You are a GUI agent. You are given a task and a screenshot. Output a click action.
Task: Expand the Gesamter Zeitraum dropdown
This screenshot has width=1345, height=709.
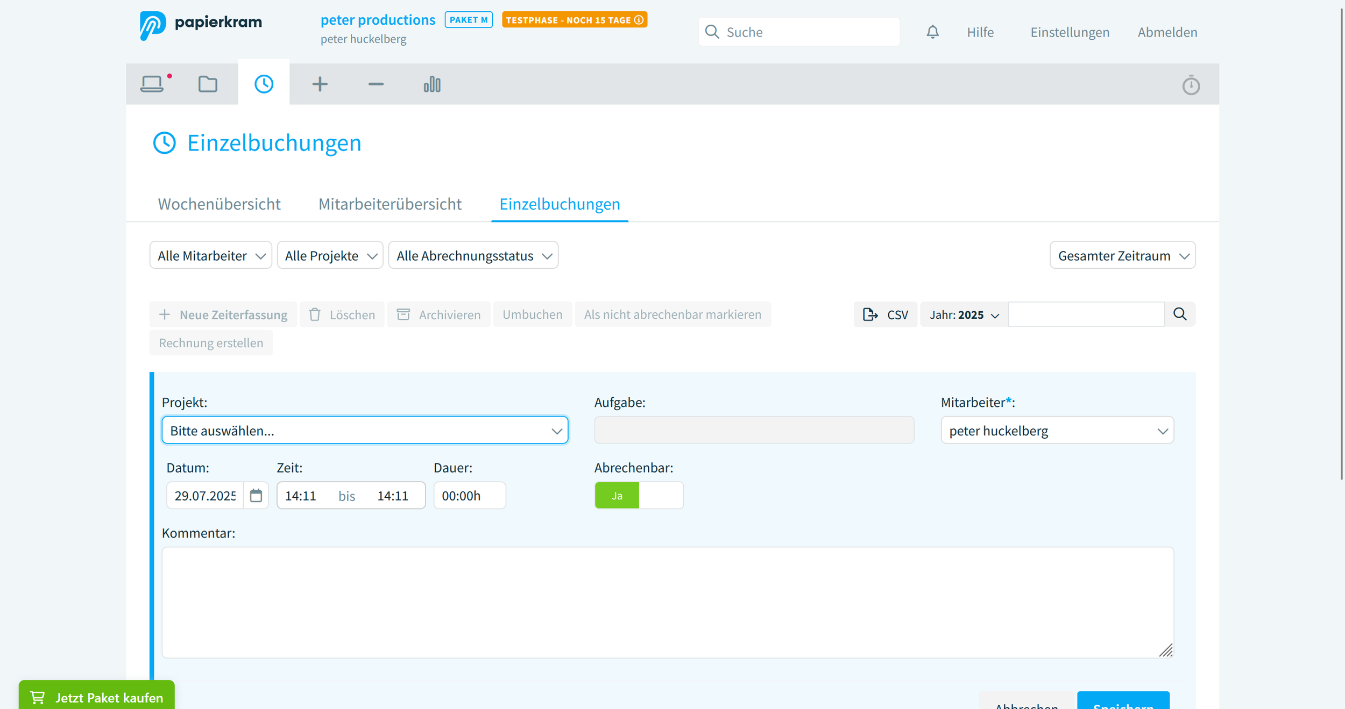[x=1122, y=255]
